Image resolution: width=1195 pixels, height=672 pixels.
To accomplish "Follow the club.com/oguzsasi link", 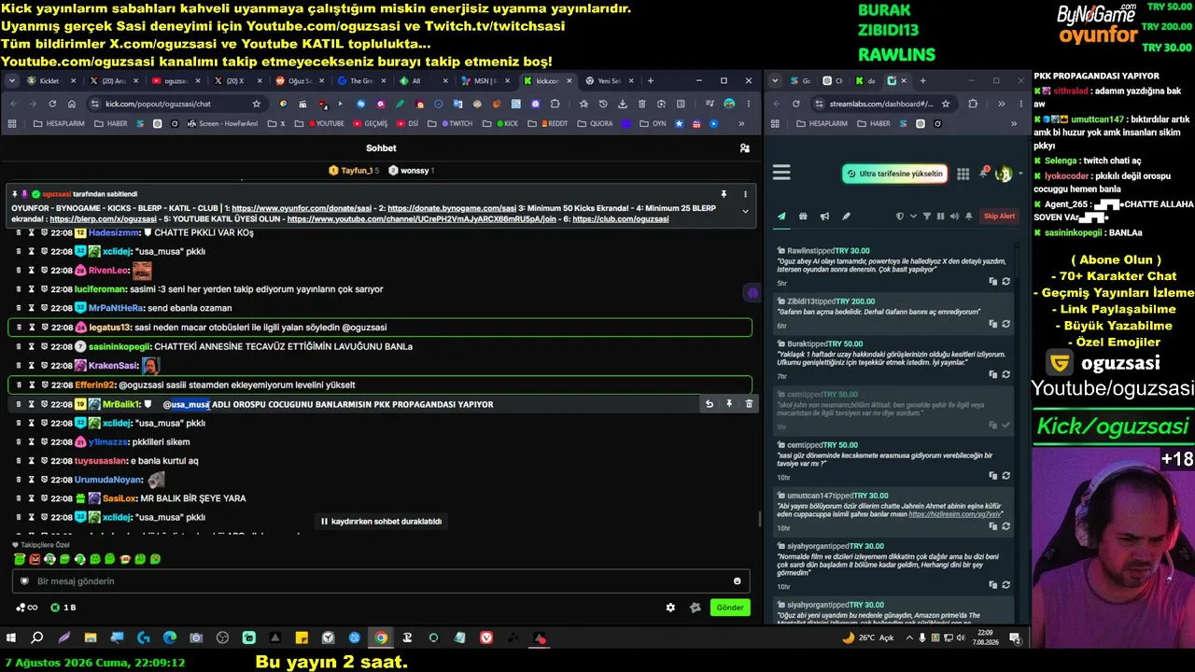I will coord(621,219).
